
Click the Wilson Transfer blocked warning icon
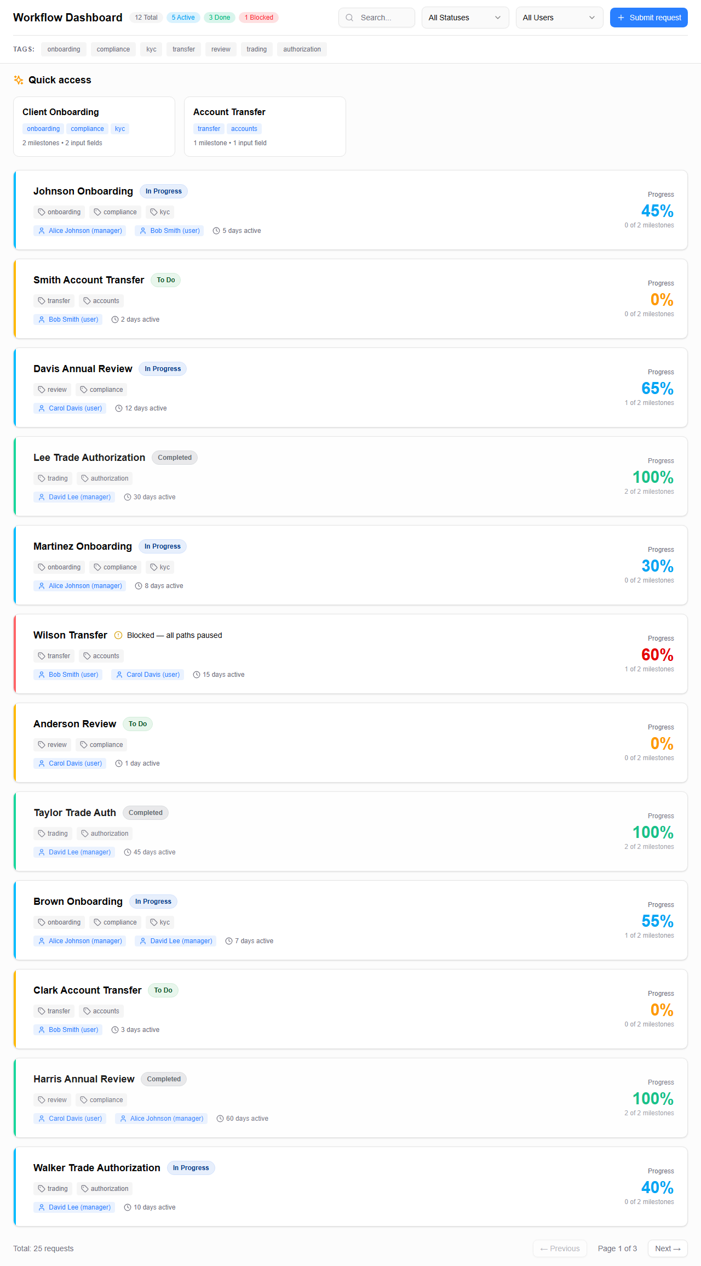click(x=118, y=635)
